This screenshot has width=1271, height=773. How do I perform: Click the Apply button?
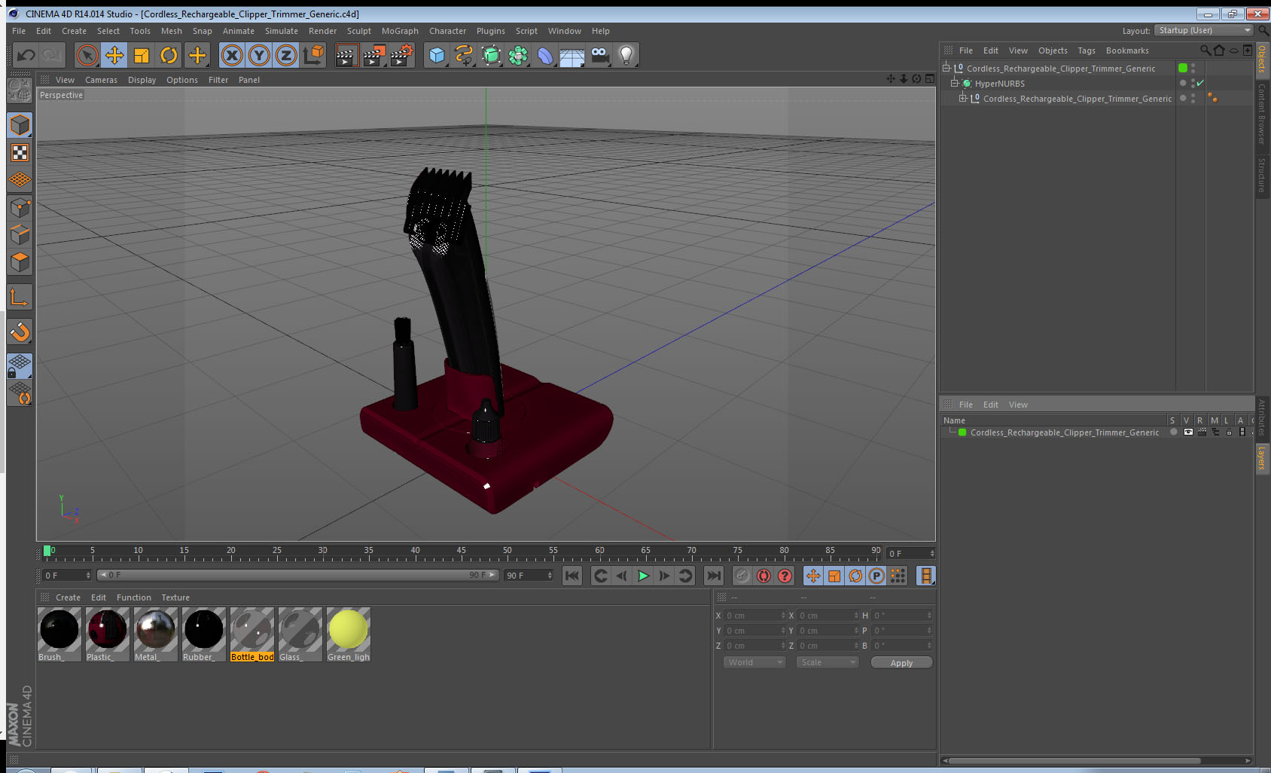(x=901, y=663)
